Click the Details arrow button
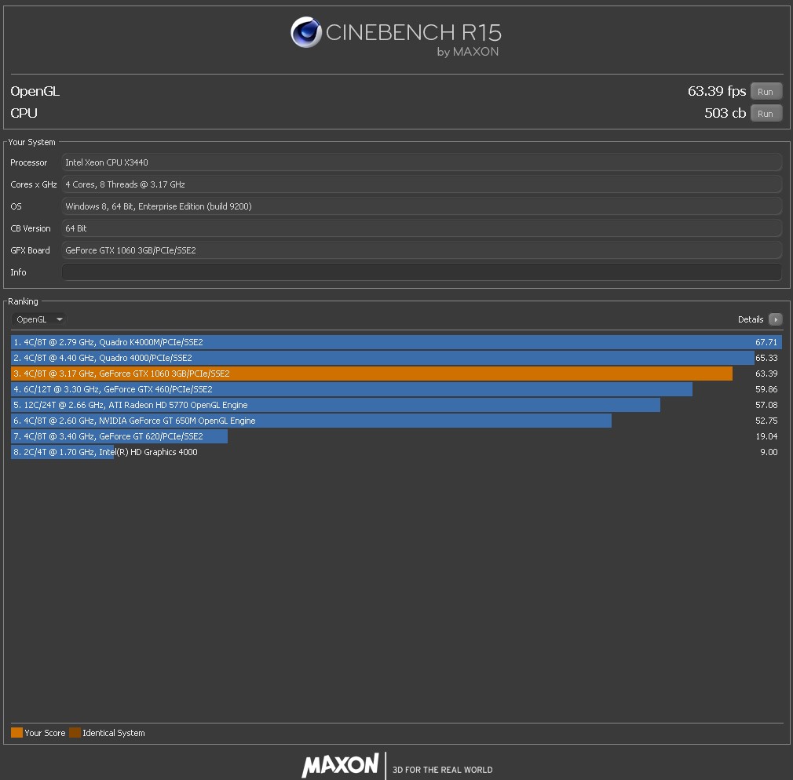 point(775,319)
